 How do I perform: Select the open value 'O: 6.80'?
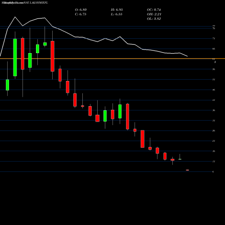coord(81,10)
